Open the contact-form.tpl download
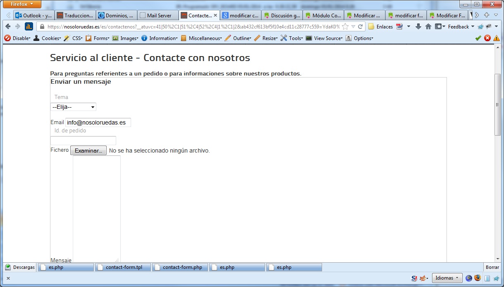This screenshot has width=504, height=287. [x=123, y=267]
